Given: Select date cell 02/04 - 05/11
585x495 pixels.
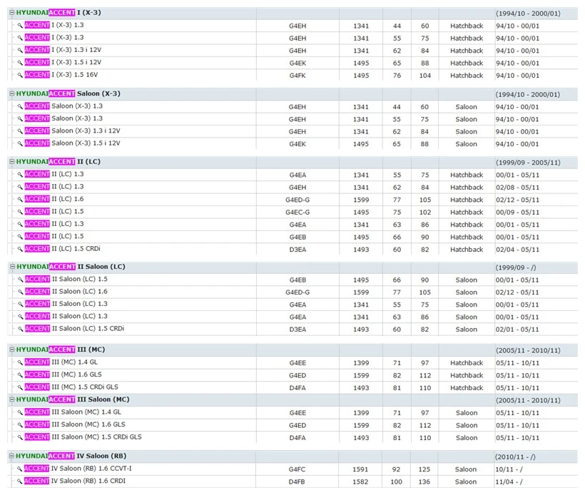Looking at the screenshot, I should point(517,250).
